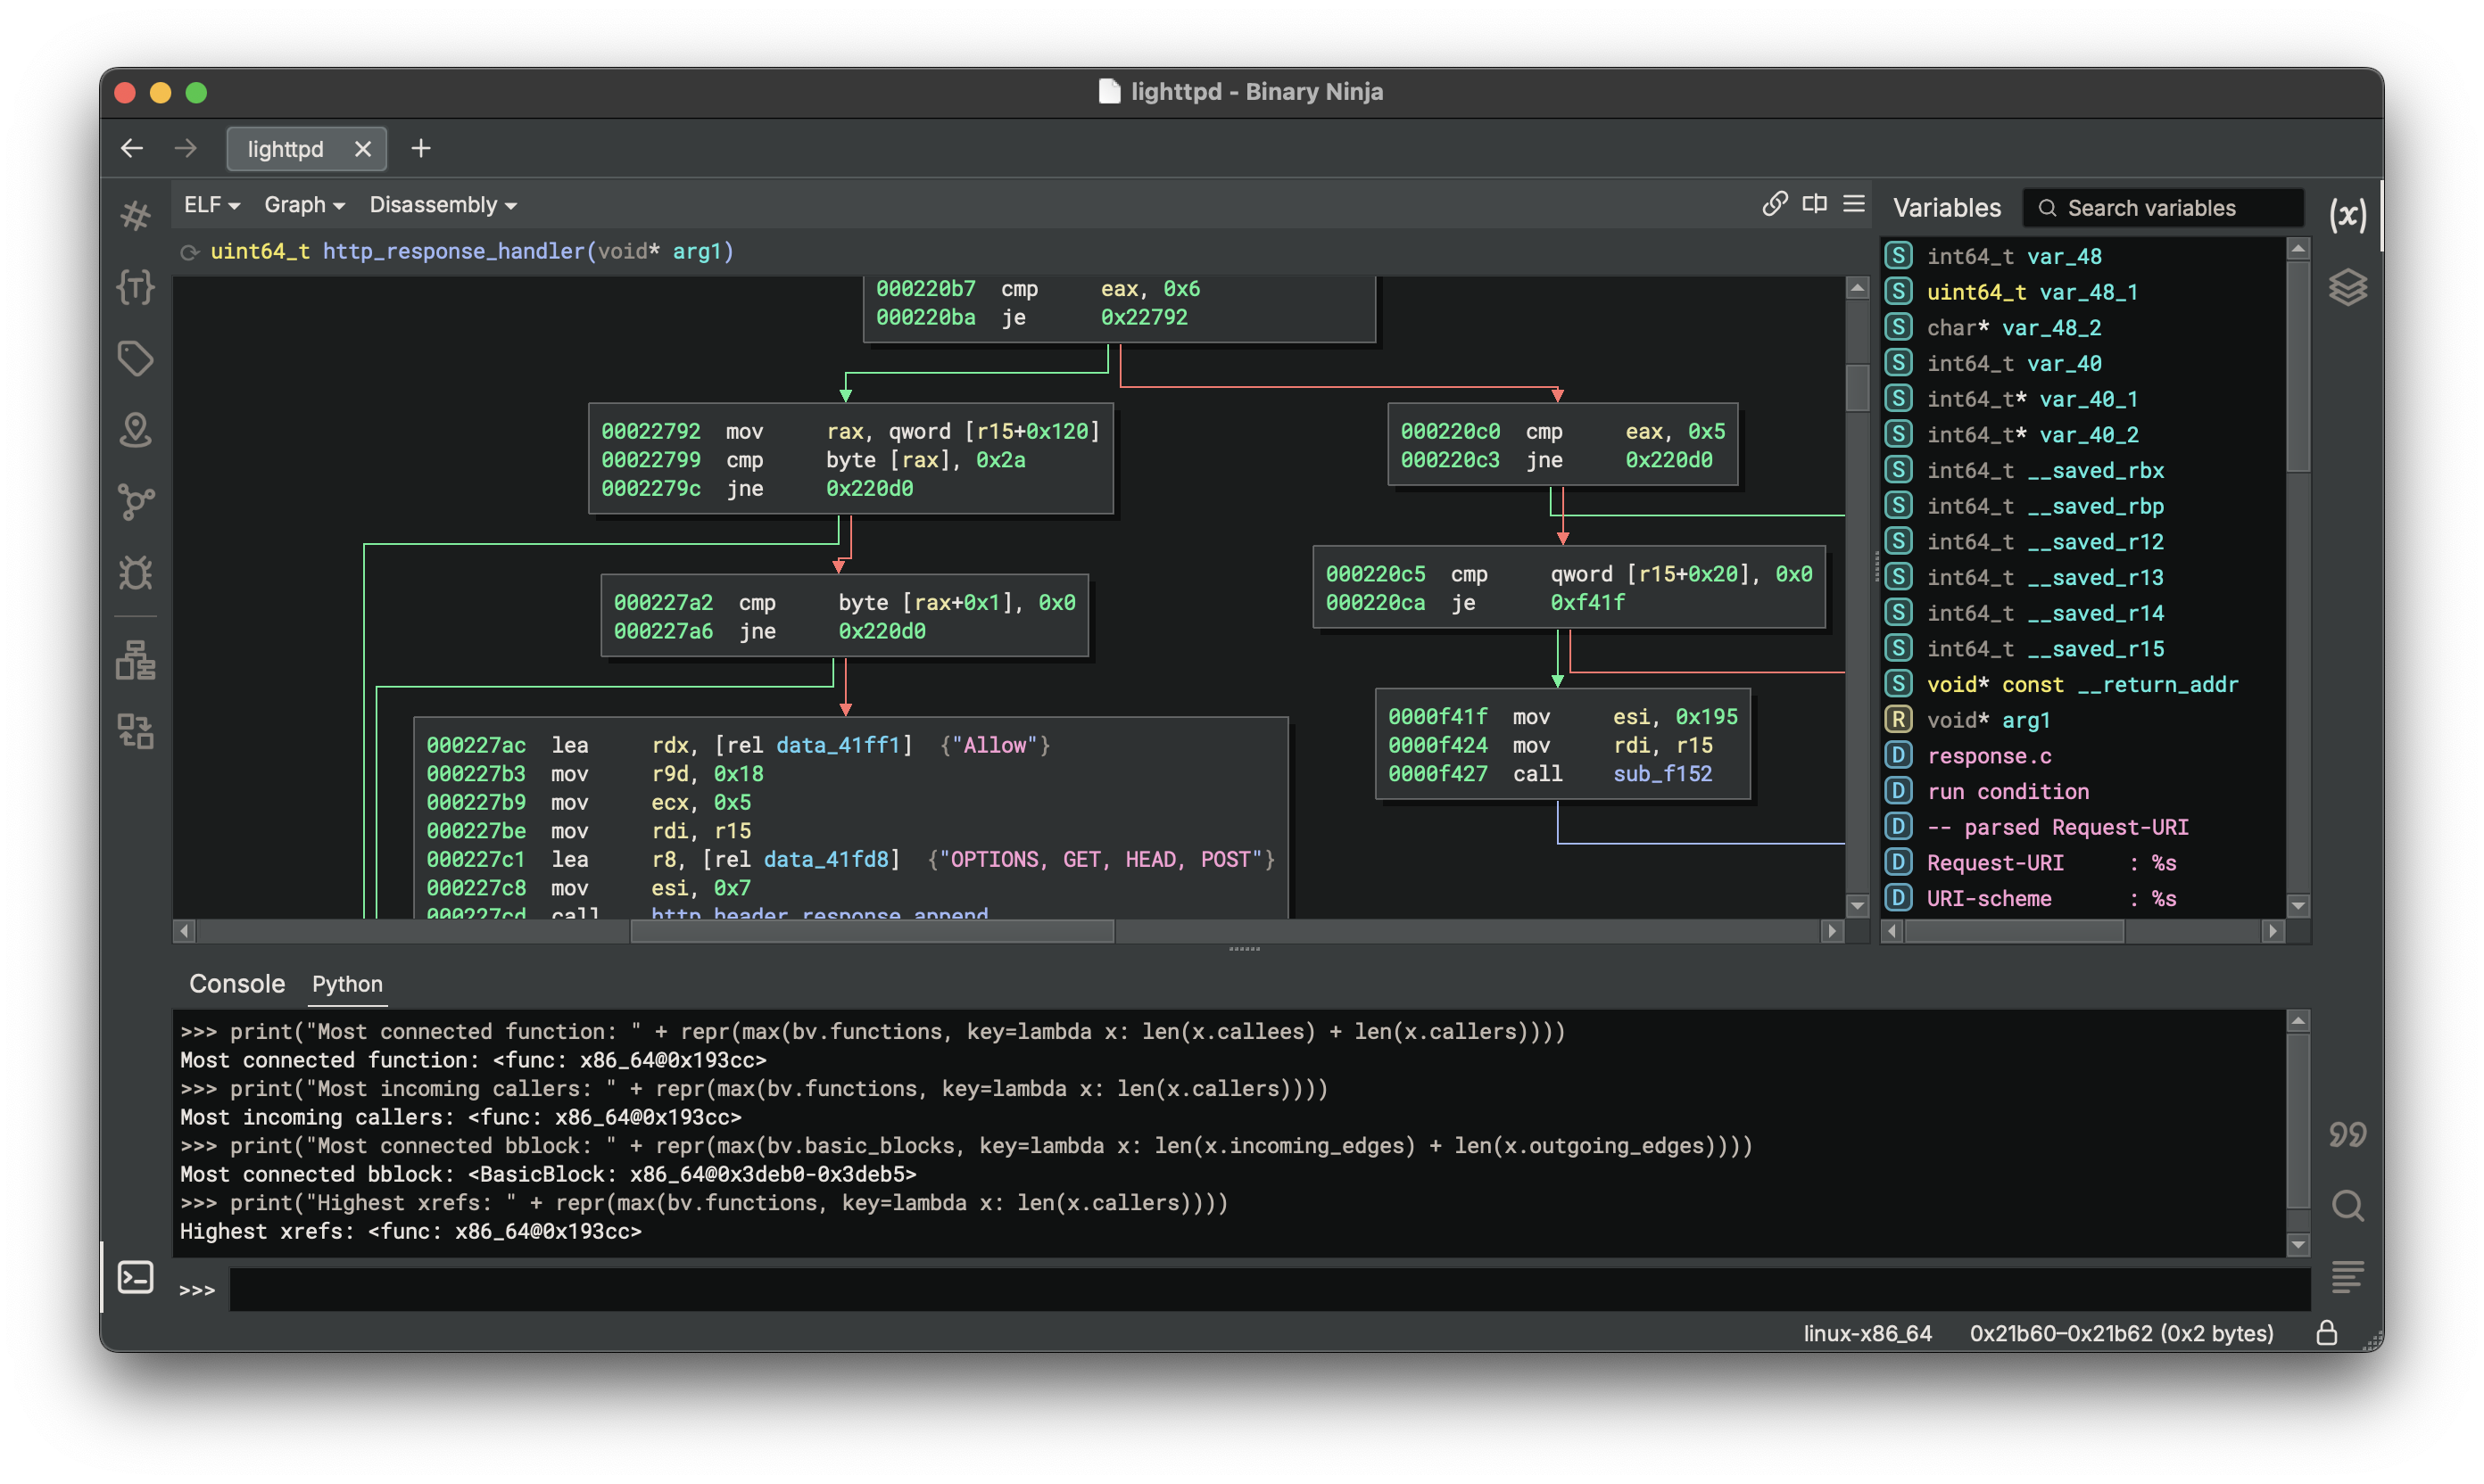Click the Variables (x) sidebar icon
2484x1484 pixels.
2347,214
